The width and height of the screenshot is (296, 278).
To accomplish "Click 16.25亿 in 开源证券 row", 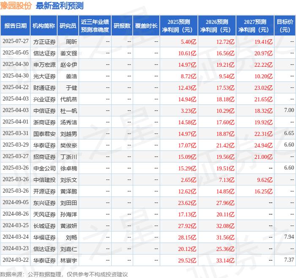I will coord(263,191).
